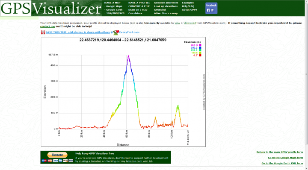Open the GPSBabel menu link
The height and width of the screenshot is (170, 308).
point(160,10)
